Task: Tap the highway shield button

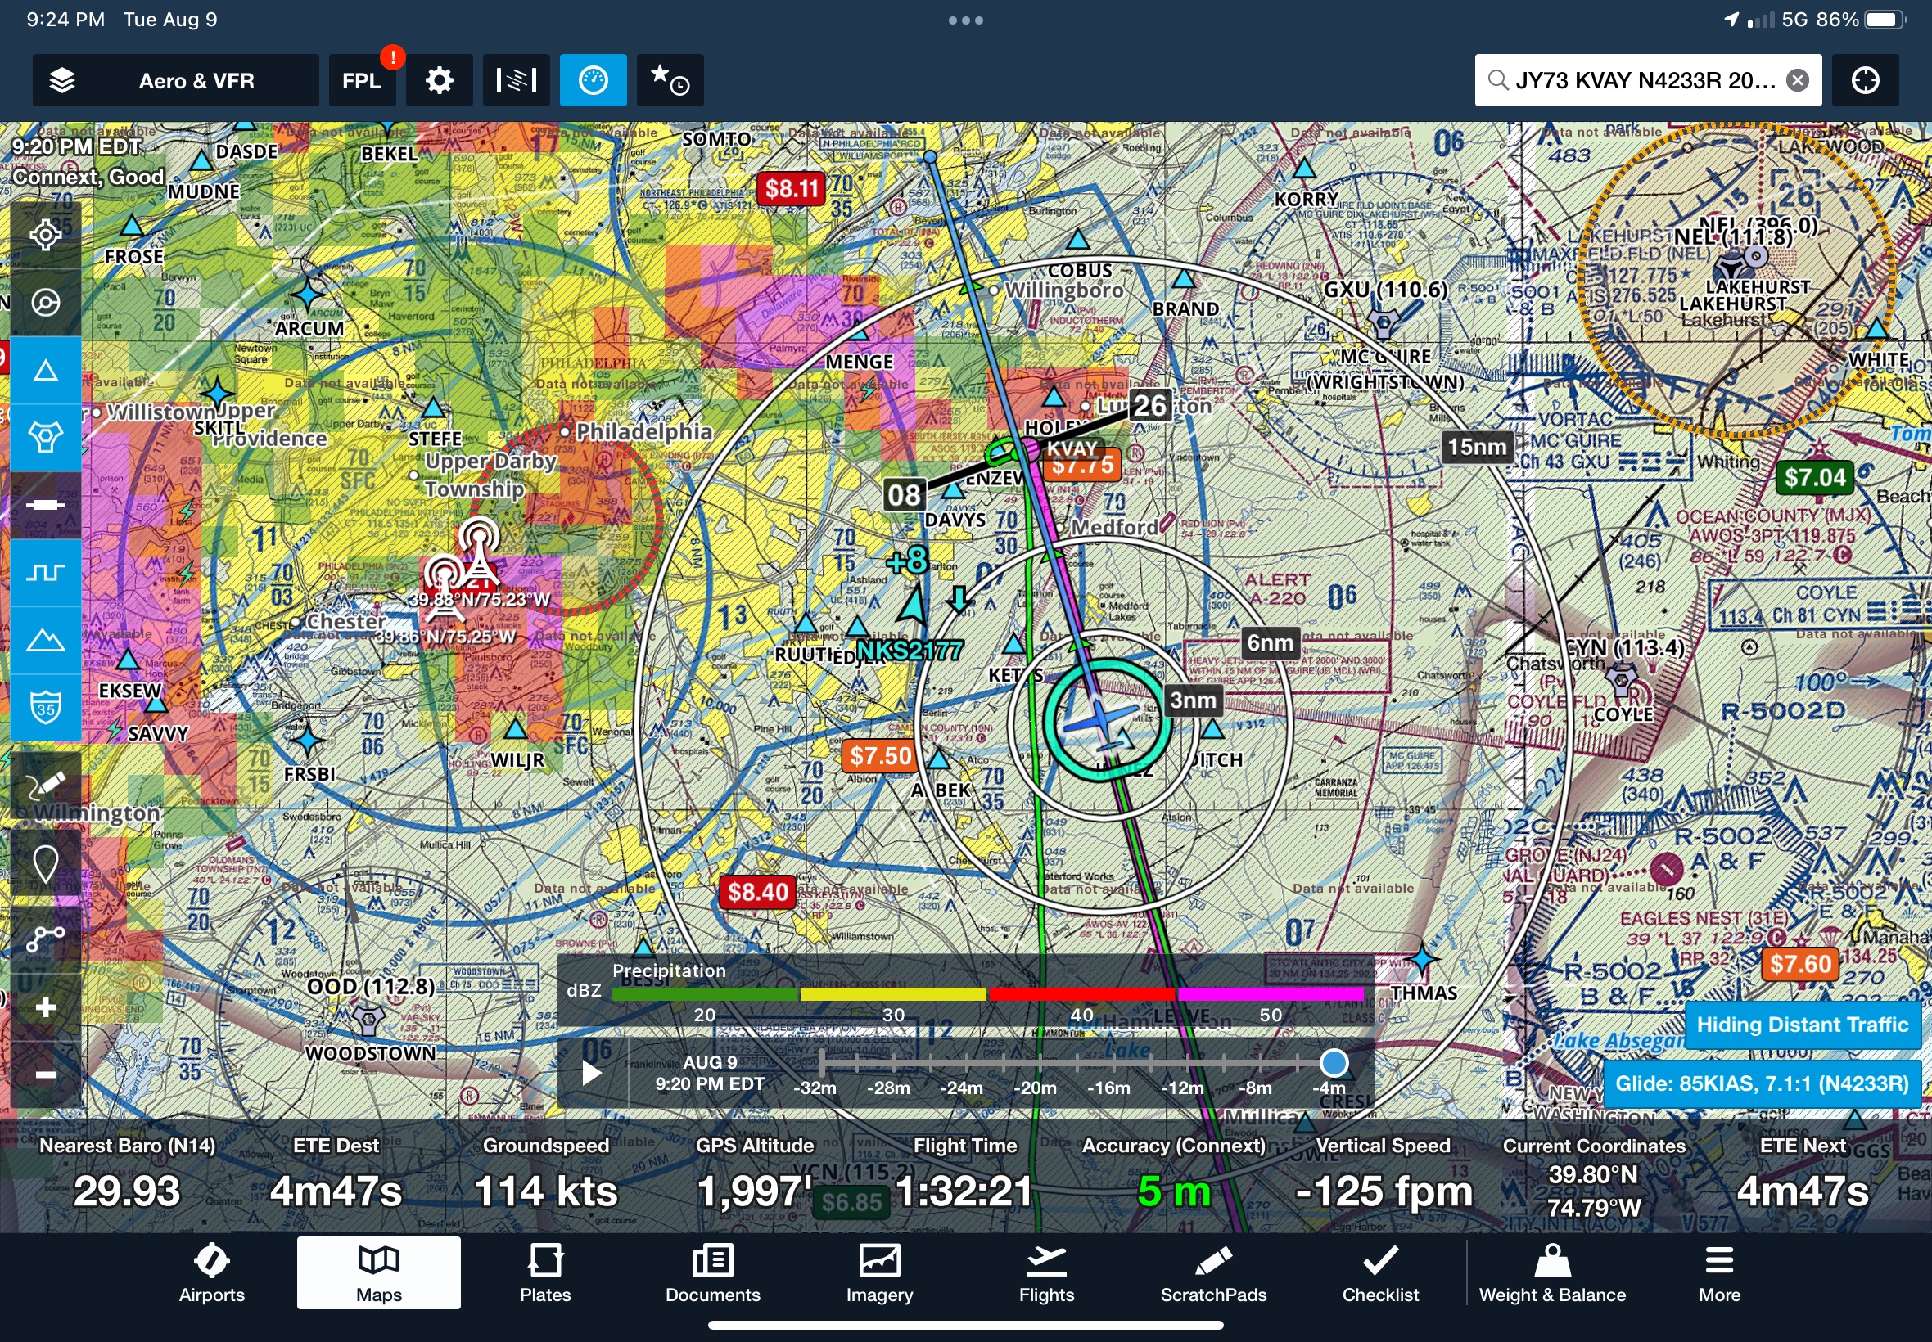Action: (45, 708)
